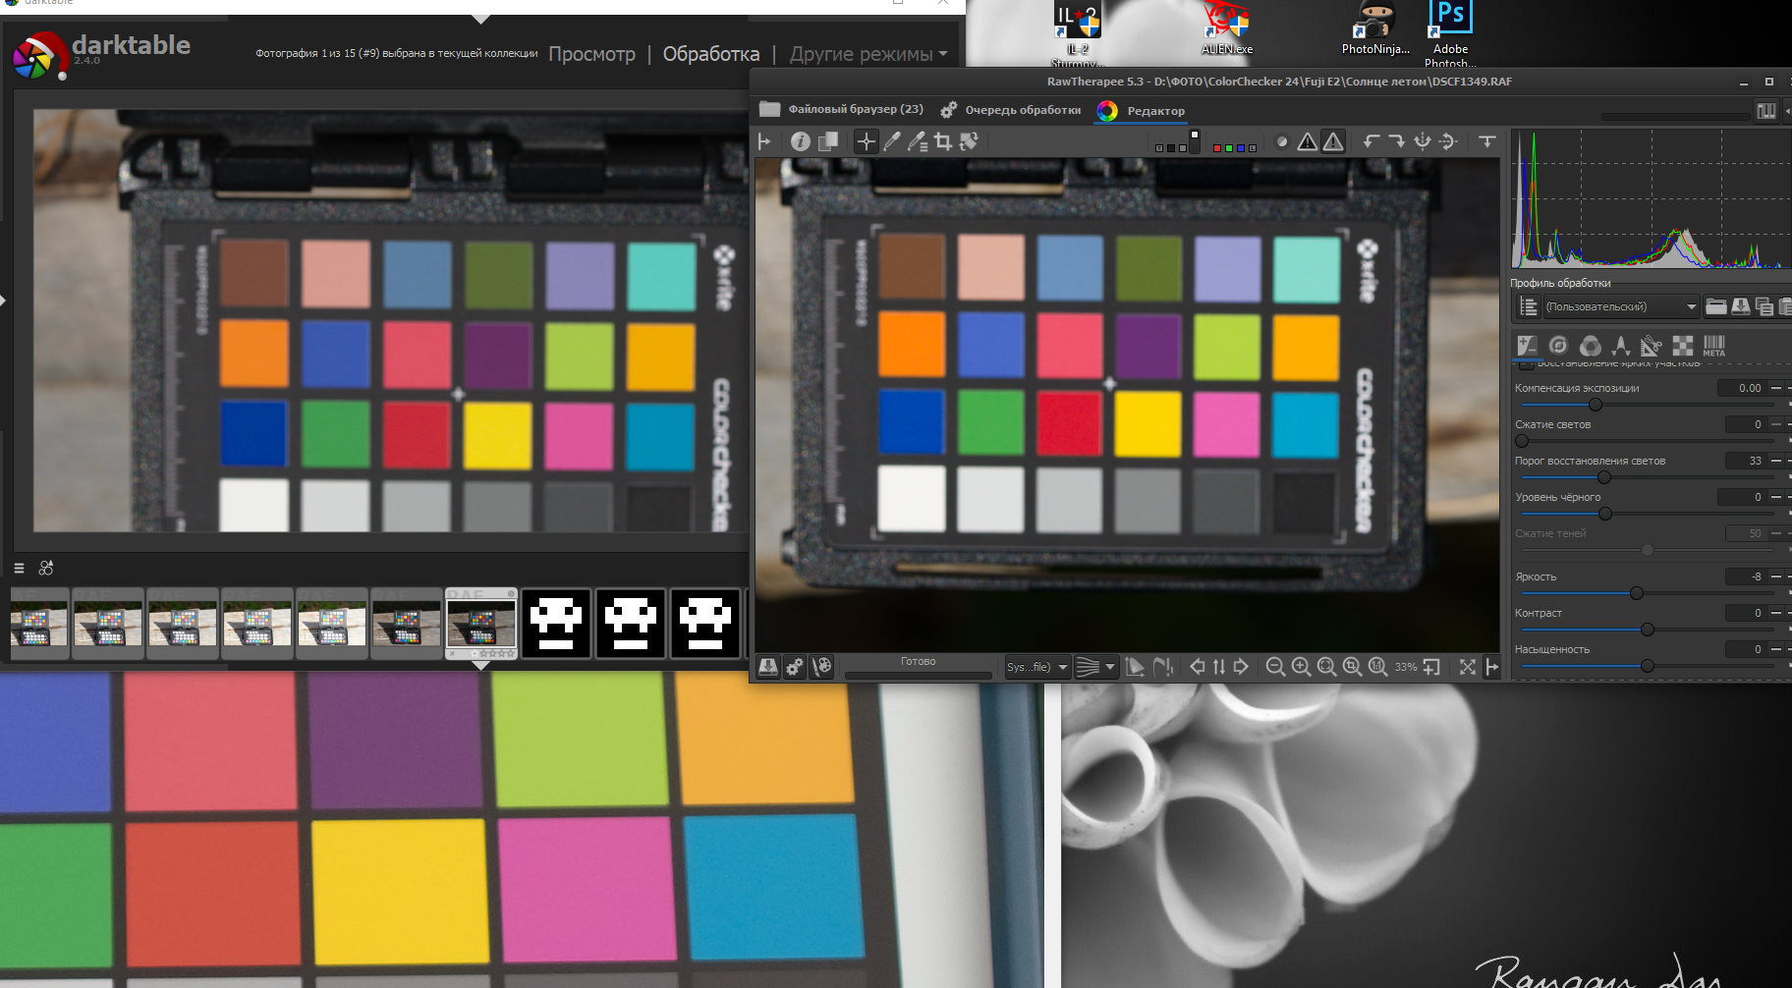1792x988 pixels.
Task: Go to previous image arrow
Action: pos(1197,667)
